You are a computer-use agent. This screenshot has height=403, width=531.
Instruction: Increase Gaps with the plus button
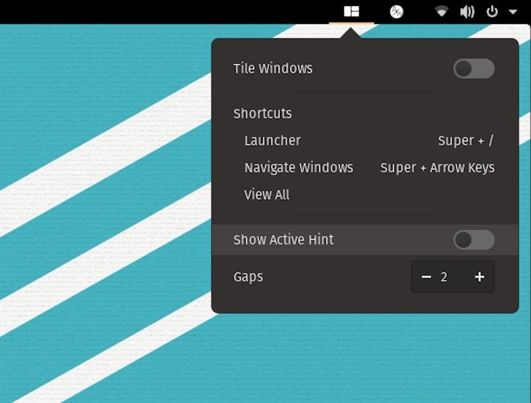480,277
